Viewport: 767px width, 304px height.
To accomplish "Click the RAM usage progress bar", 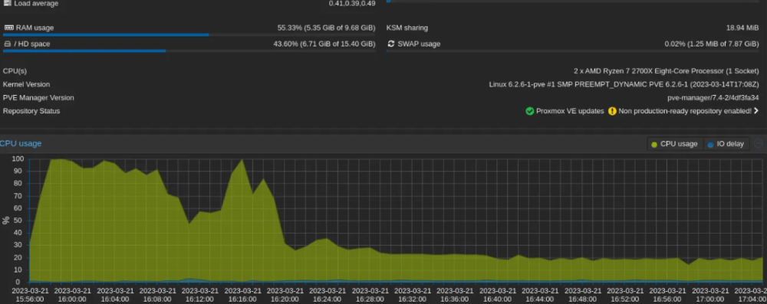I will 189,34.
